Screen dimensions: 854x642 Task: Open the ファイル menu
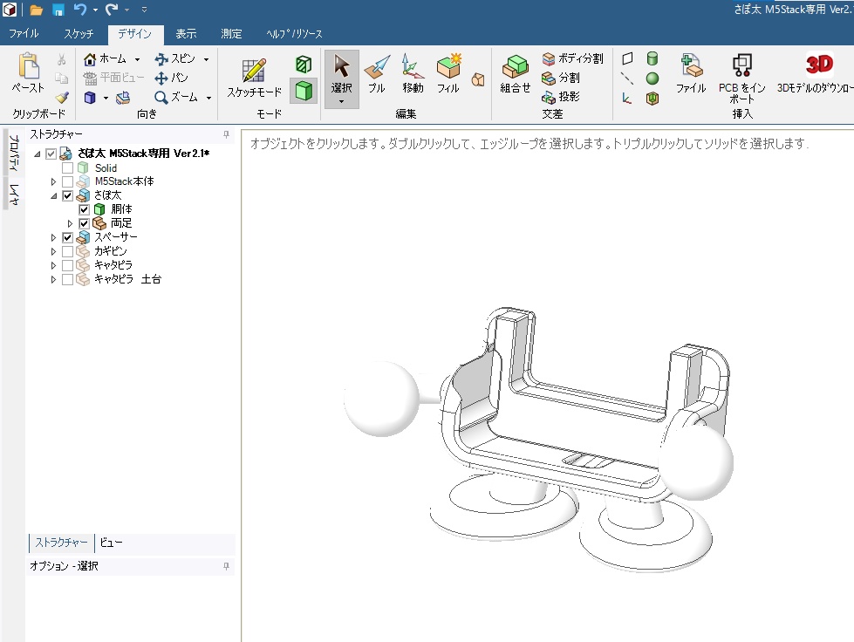tap(24, 32)
